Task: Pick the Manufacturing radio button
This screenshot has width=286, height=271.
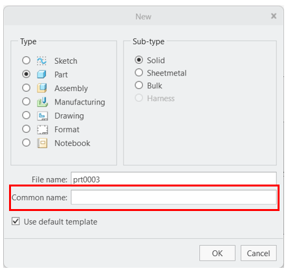Action: click(x=26, y=101)
